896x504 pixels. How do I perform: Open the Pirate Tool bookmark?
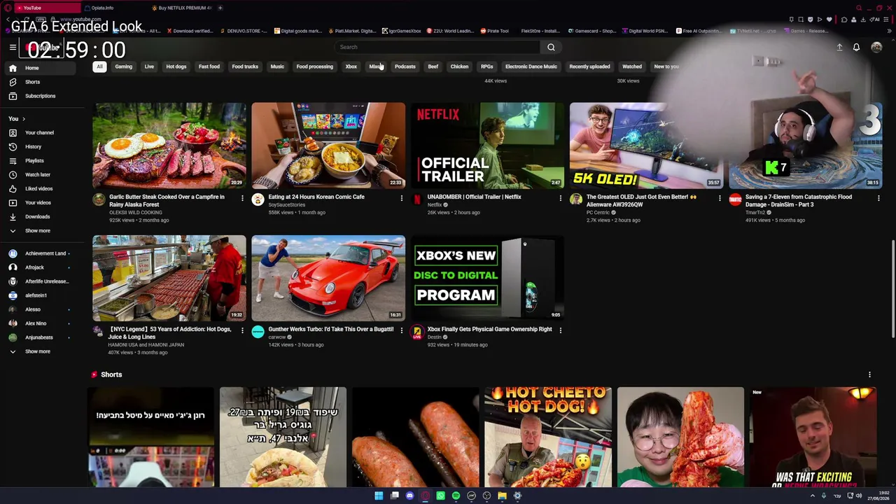coord(494,31)
